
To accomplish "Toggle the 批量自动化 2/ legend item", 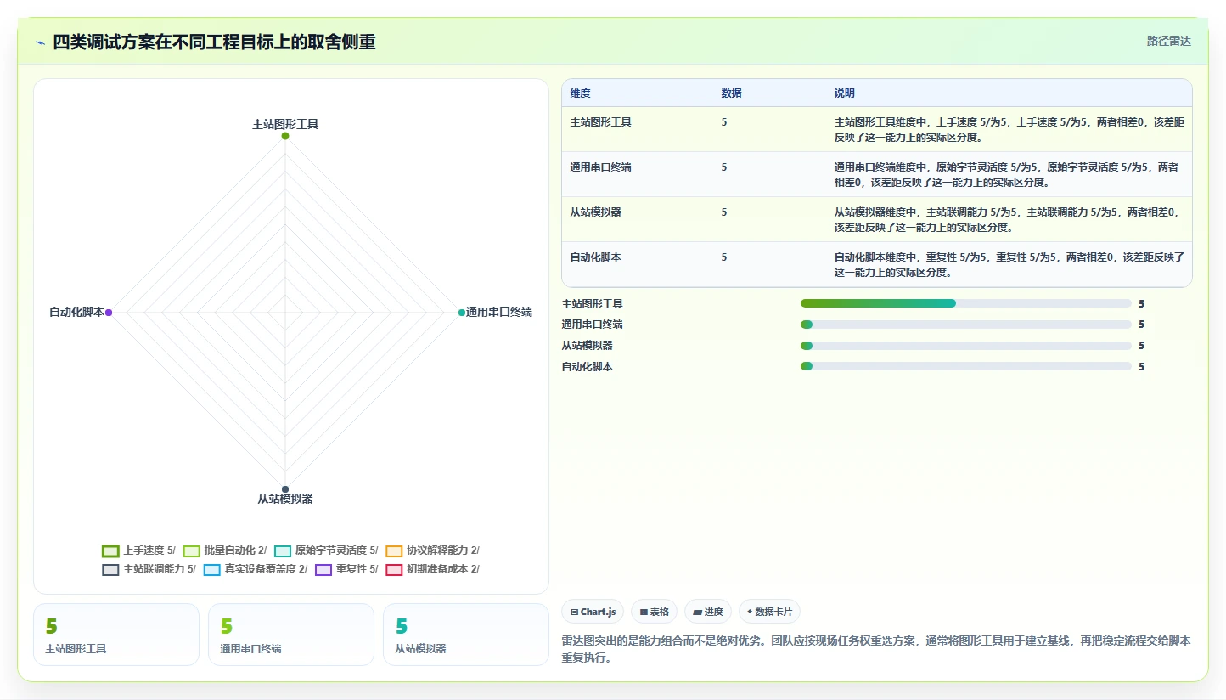I will 225,550.
